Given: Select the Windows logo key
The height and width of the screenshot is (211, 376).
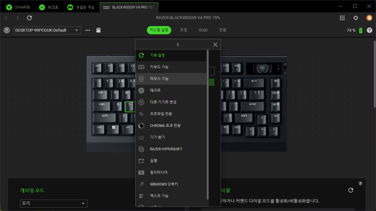Looking at the screenshot, I should click(113, 130).
